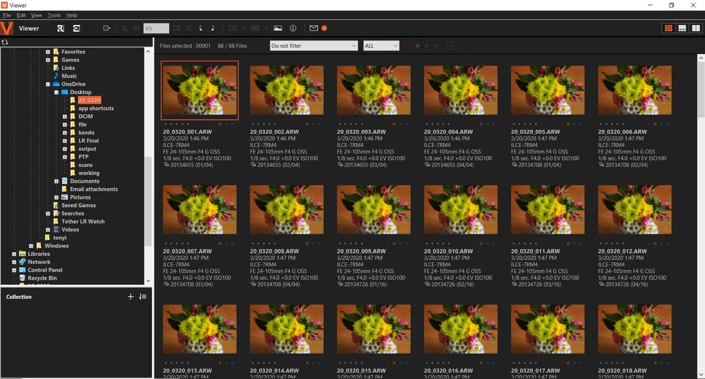
Task: Select the LR Final folder
Action: tap(88, 141)
